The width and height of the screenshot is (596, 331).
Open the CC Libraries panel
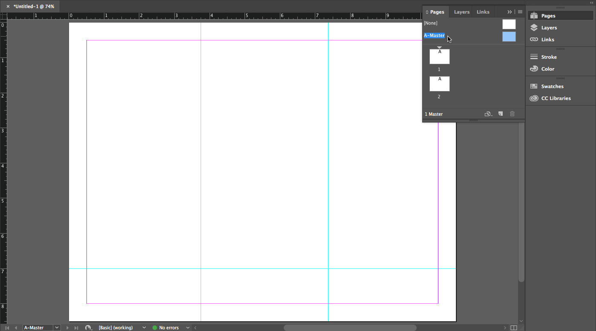556,98
